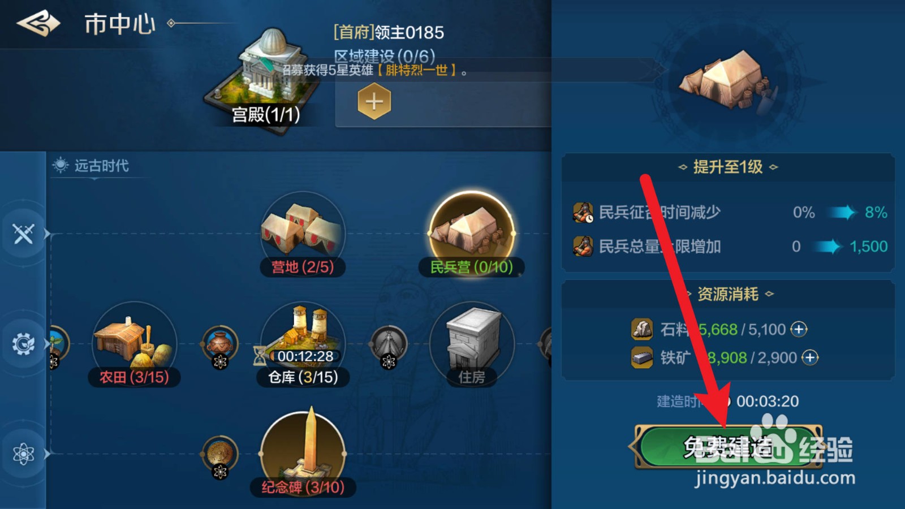
Task: Tap the back arrow beside 市中心
Action: pos(38,24)
